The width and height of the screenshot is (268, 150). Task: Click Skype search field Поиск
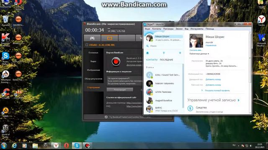pos(164,46)
